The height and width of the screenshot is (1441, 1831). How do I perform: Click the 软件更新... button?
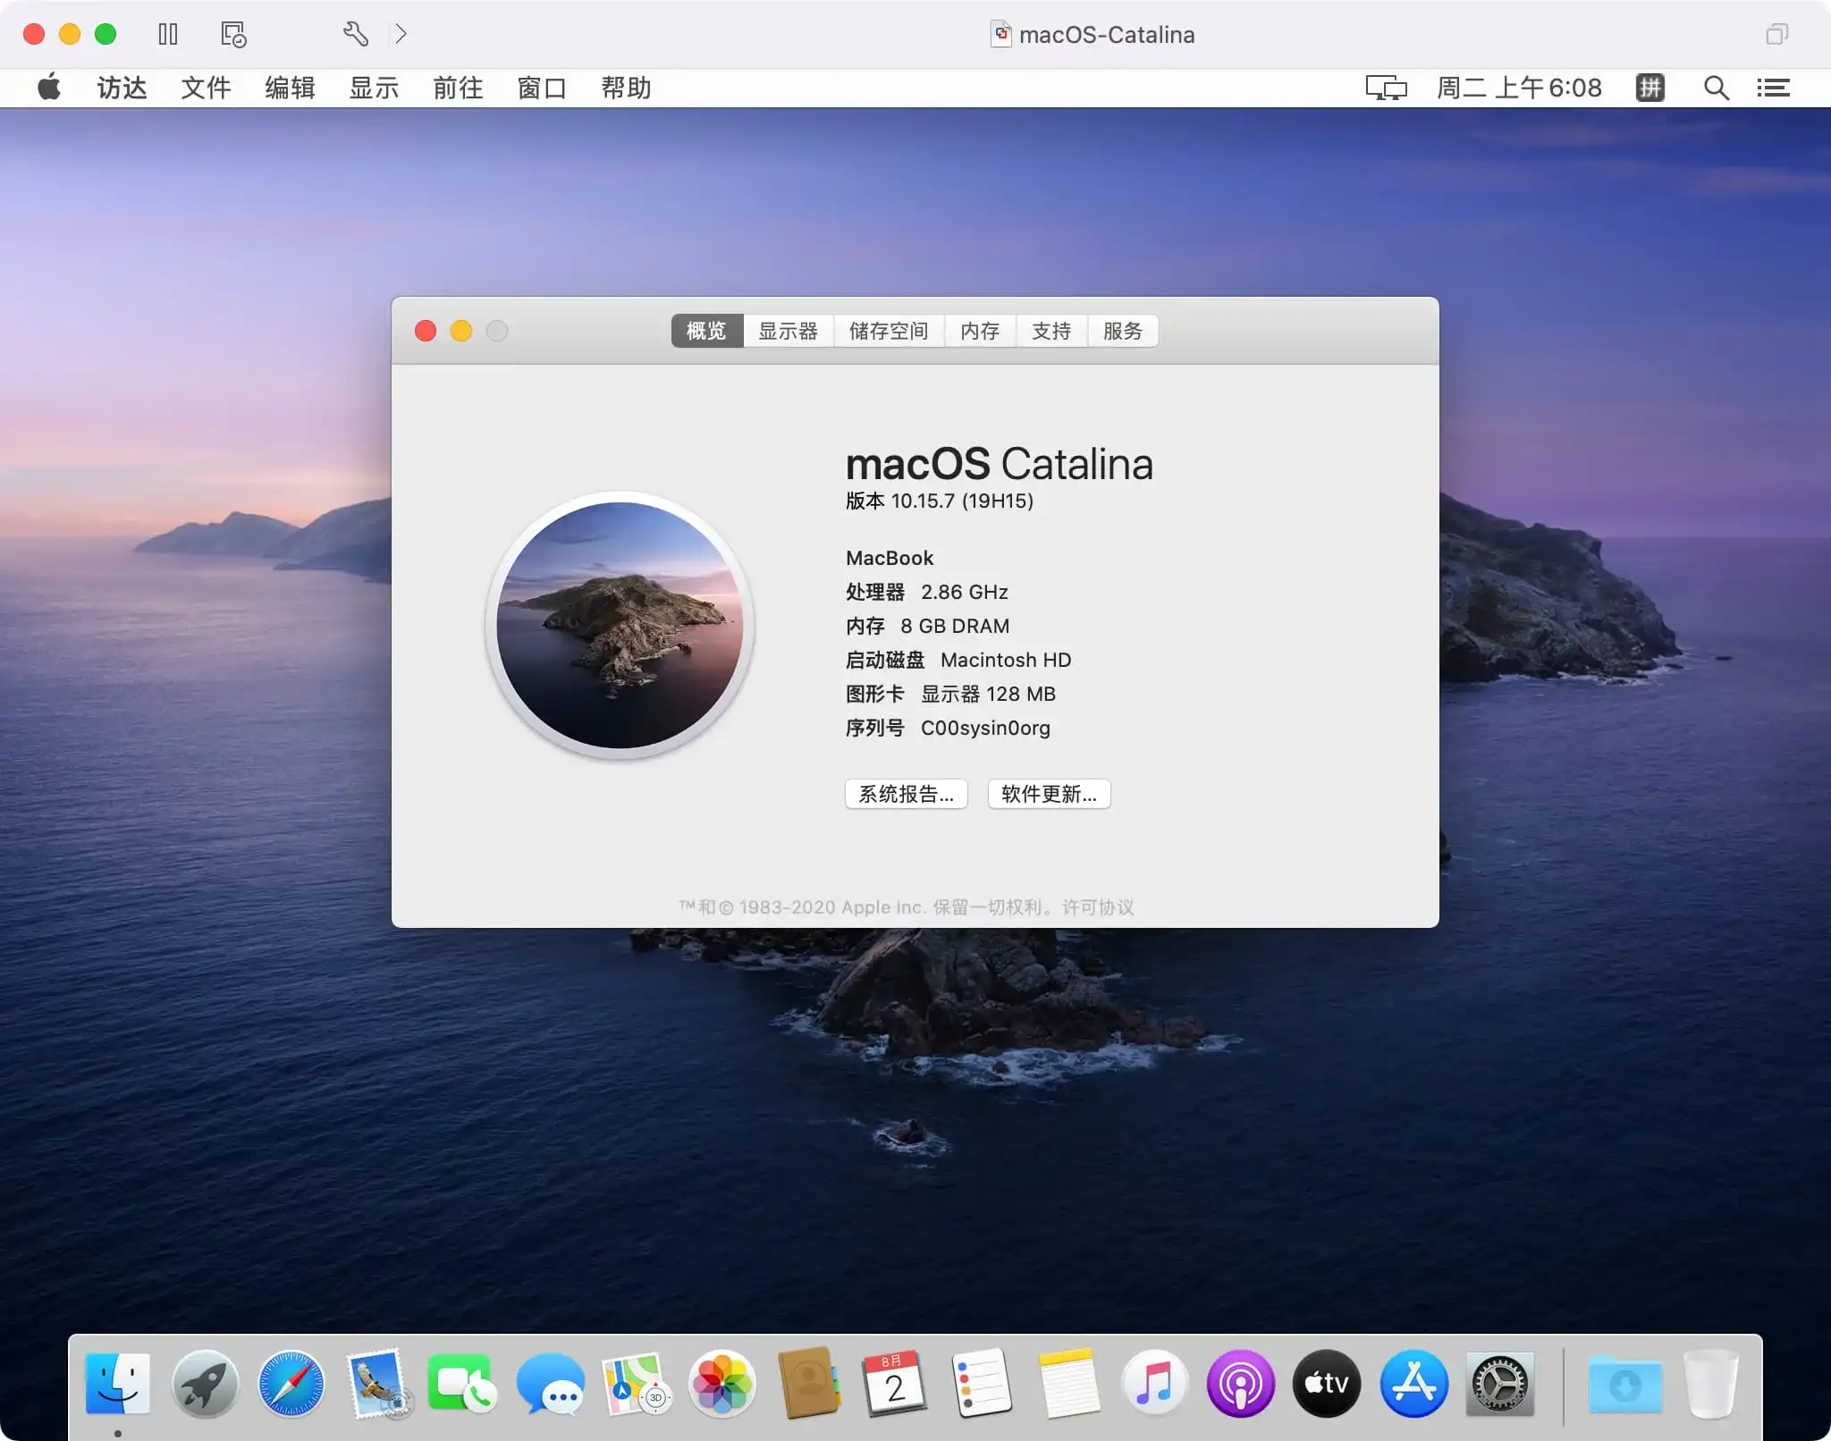1049,794
